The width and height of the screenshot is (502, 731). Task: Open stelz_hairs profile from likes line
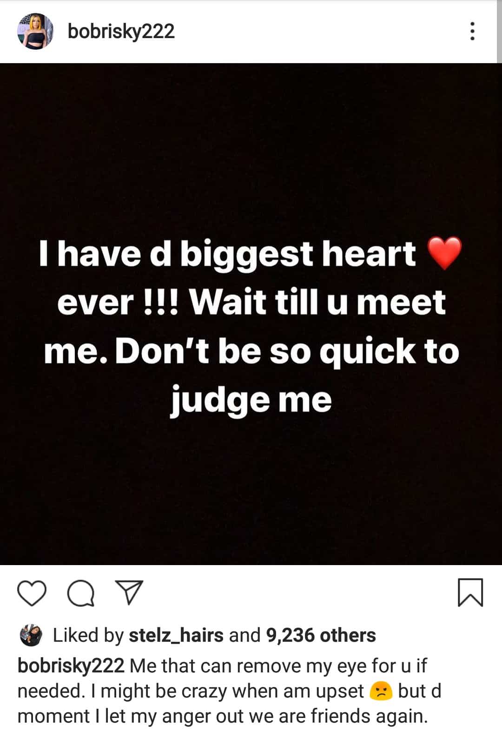tap(176, 635)
